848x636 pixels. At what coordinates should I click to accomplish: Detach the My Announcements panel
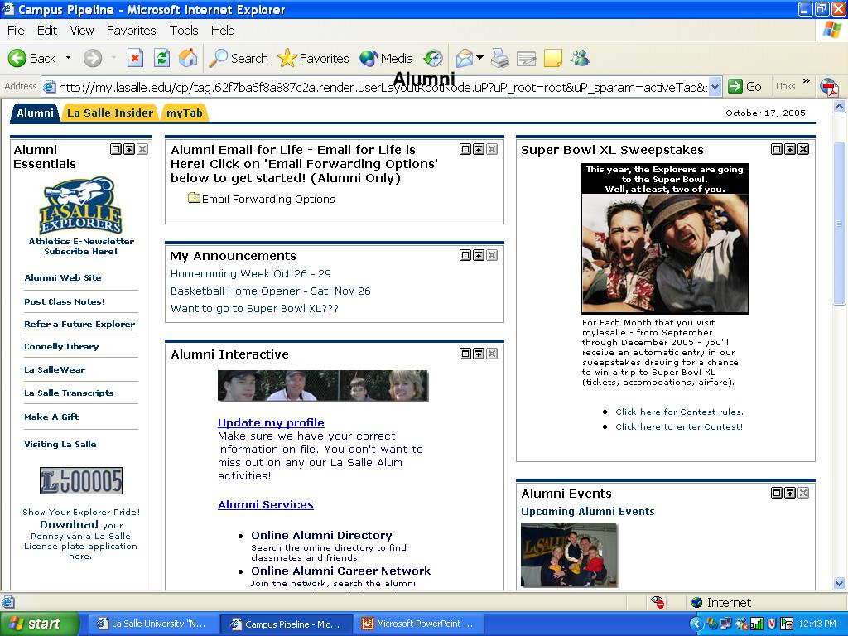click(x=465, y=255)
